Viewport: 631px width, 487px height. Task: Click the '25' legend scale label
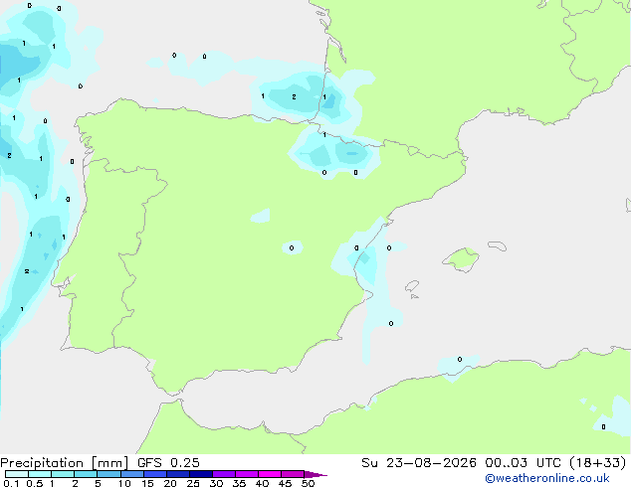click(193, 483)
